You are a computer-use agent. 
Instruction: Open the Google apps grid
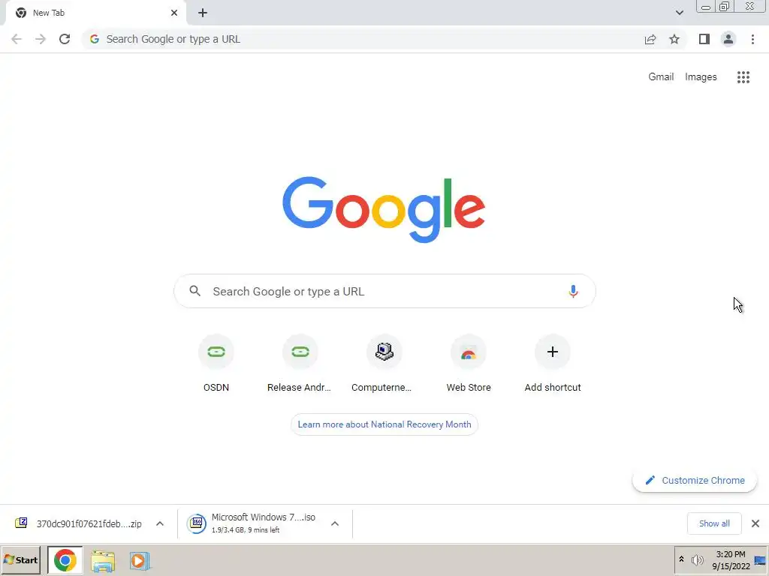coord(743,77)
